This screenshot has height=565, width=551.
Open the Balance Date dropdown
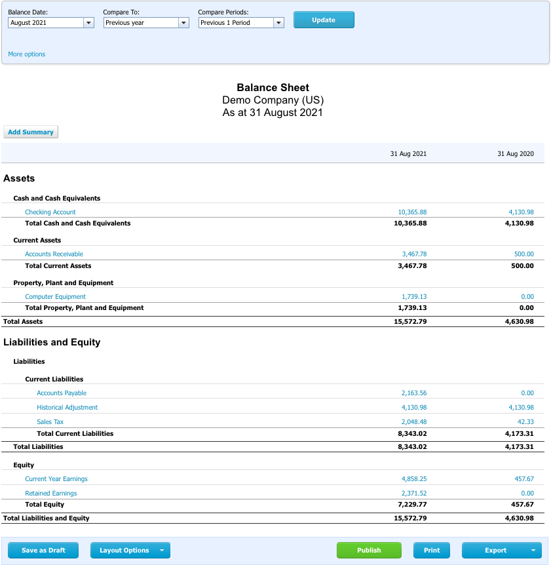pos(88,22)
